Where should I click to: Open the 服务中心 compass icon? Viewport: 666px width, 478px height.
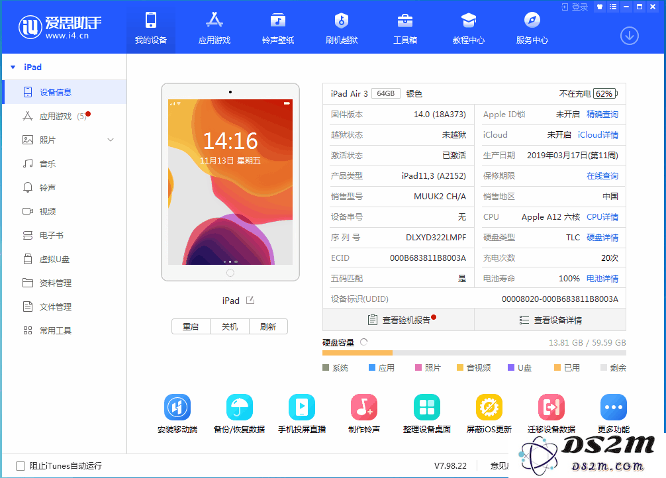[532, 20]
